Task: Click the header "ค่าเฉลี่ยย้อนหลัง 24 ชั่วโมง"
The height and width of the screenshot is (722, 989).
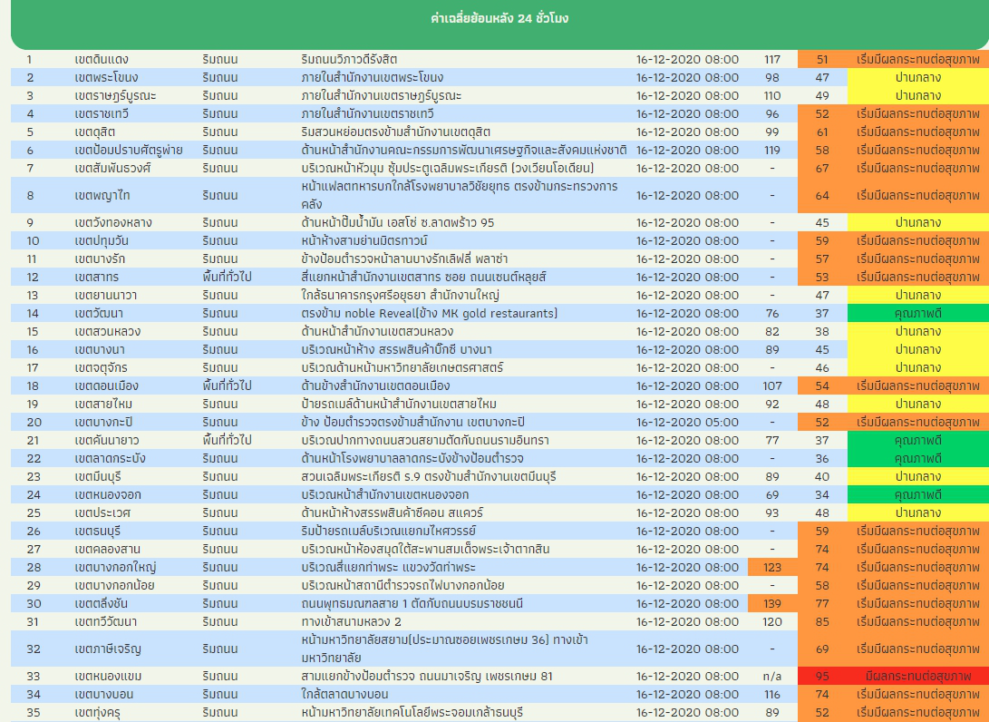Action: pyautogui.click(x=499, y=18)
